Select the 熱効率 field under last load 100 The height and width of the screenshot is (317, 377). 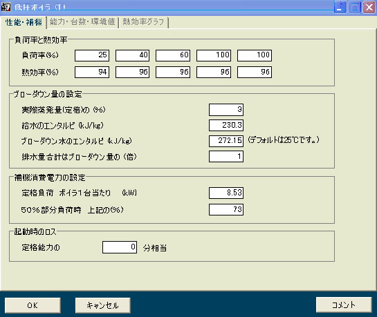tap(255, 72)
